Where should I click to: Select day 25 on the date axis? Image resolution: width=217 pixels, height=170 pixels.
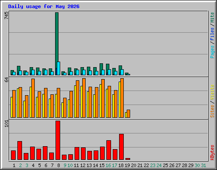coord(165,165)
